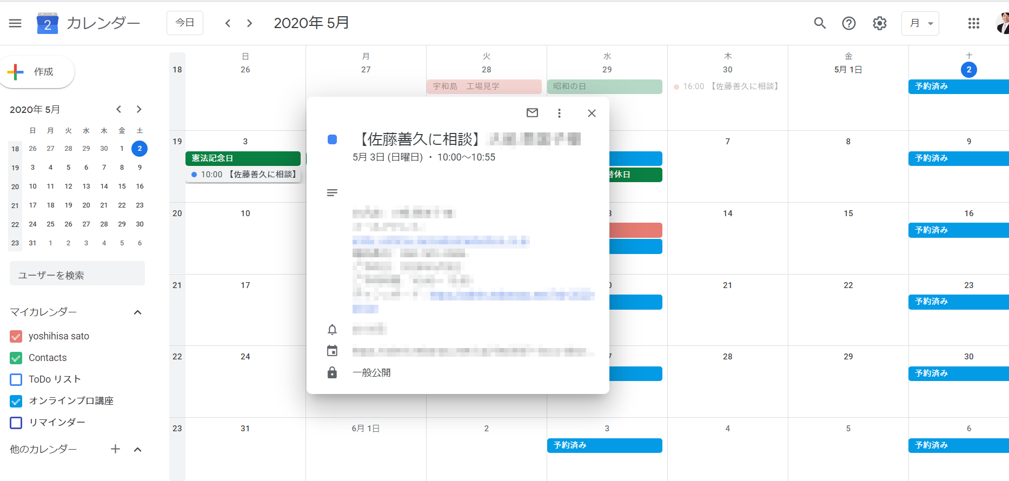The width and height of the screenshot is (1009, 481).
Task: Click the lock visibility icon
Action: click(332, 372)
